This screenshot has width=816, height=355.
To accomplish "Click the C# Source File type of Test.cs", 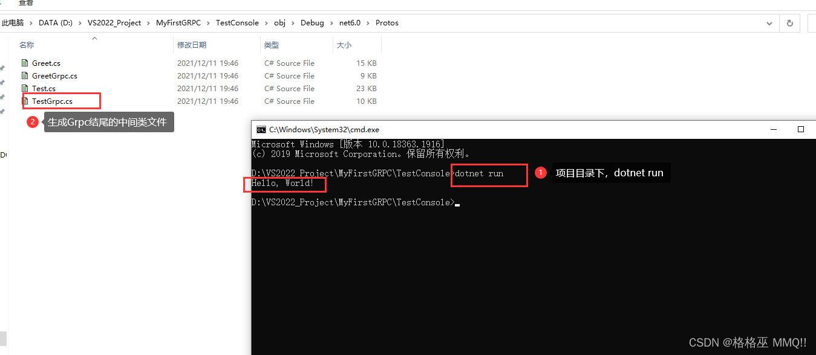I will point(289,88).
